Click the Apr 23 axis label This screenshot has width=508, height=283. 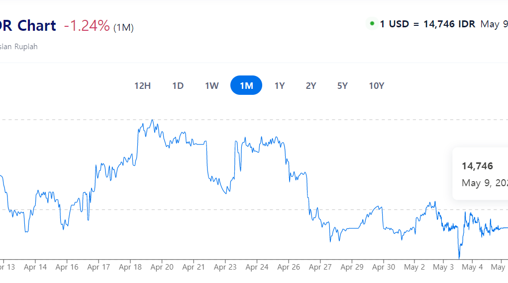225,267
